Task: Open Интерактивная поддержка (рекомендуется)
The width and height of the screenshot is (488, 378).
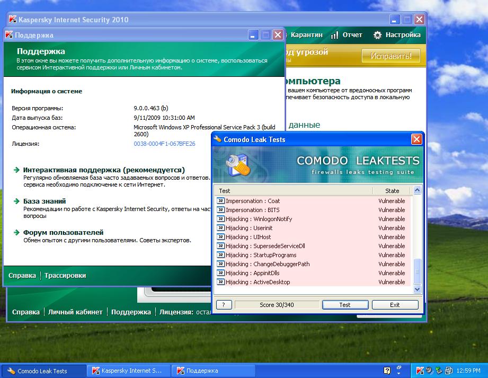Action: click(x=104, y=170)
